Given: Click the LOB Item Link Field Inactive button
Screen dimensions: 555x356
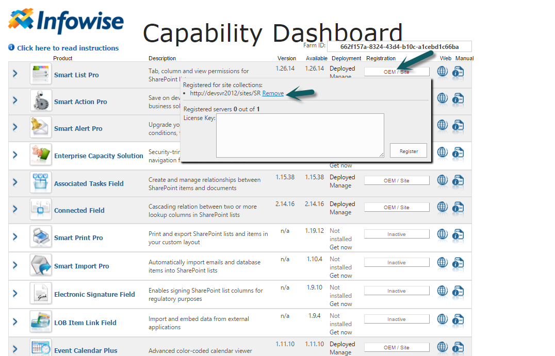Looking at the screenshot, I should (x=397, y=319).
